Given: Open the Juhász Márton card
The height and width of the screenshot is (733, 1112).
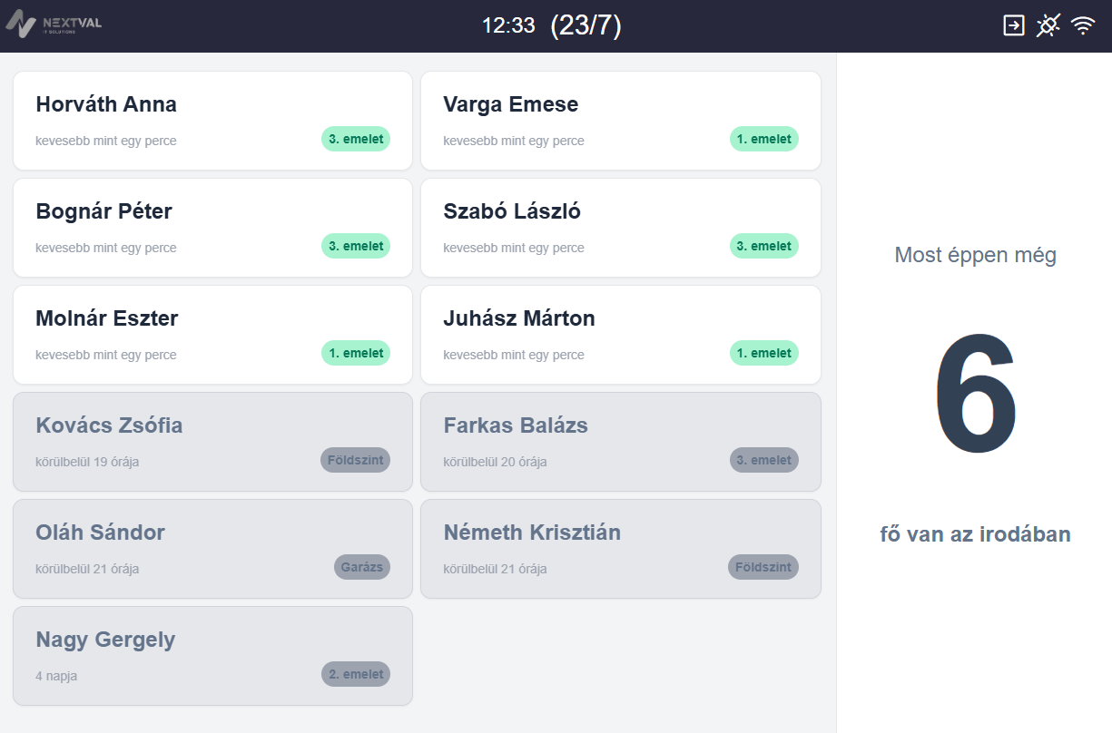Looking at the screenshot, I should click(620, 335).
